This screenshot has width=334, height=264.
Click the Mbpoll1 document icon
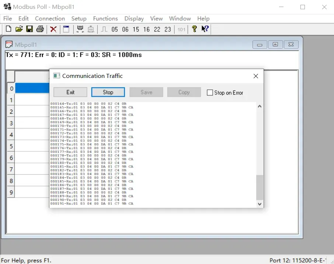tap(9, 45)
